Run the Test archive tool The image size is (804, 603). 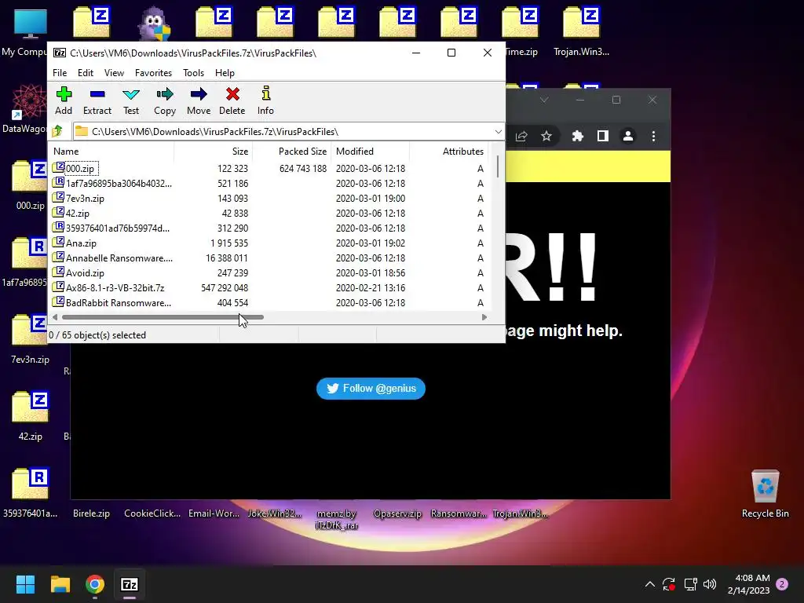[x=131, y=101]
